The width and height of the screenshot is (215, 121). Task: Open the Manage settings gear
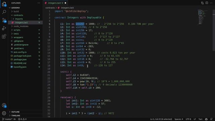pyautogui.click(x=4, y=113)
